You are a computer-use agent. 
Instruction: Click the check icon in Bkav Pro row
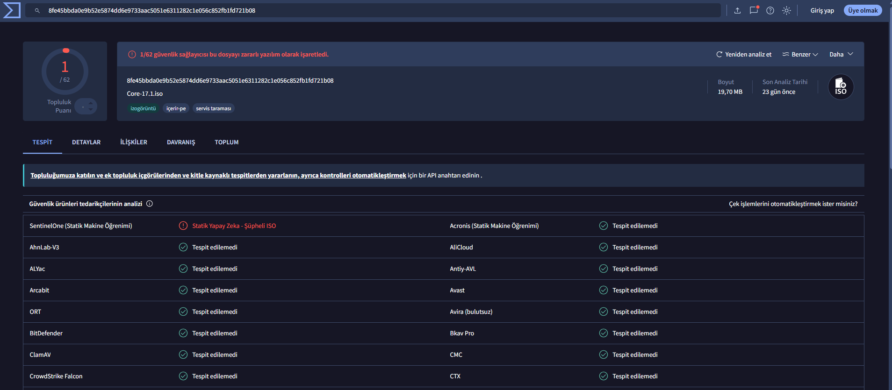604,333
